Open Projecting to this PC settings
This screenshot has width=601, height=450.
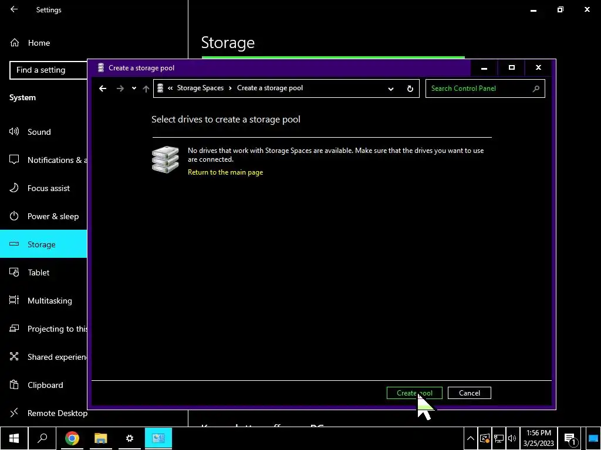(x=43, y=329)
